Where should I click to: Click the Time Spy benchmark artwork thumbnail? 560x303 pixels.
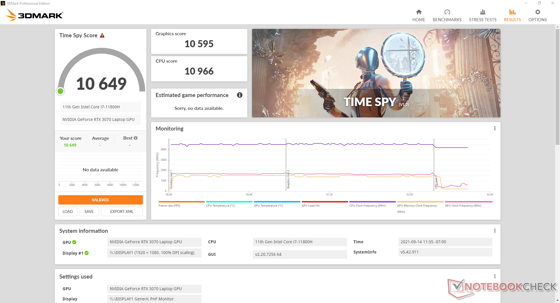pos(376,73)
